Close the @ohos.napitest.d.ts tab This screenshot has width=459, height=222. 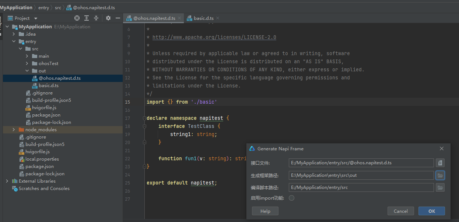tap(179, 18)
